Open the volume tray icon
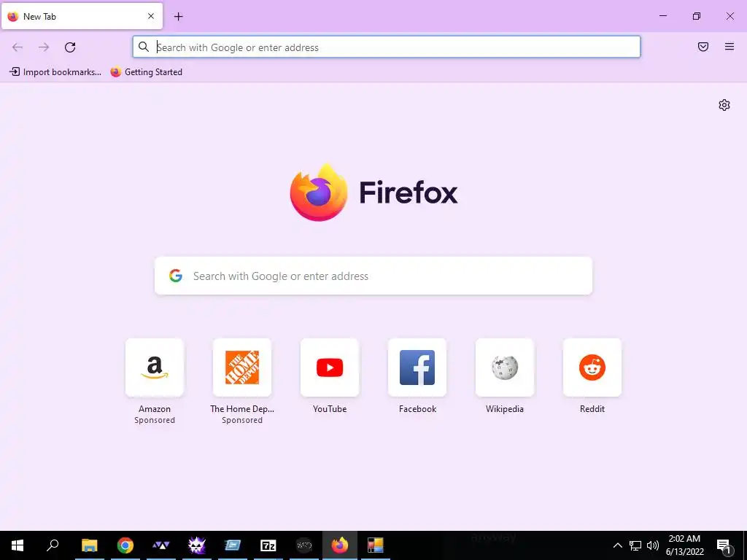This screenshot has height=560, width=747. tap(653, 545)
